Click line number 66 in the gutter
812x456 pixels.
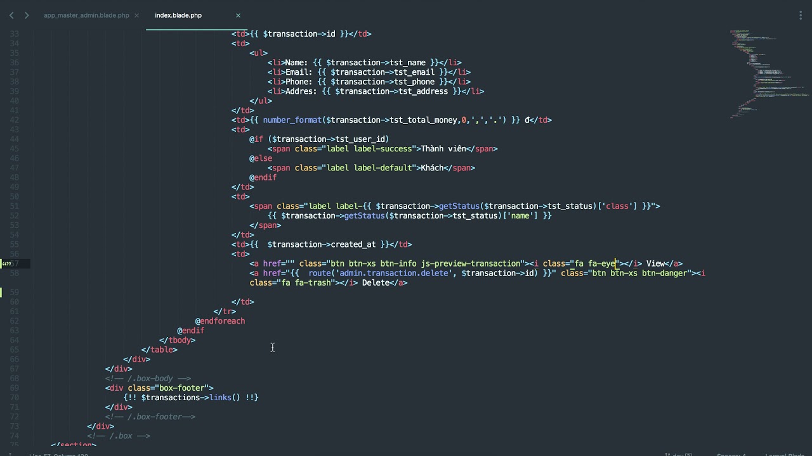point(15,359)
